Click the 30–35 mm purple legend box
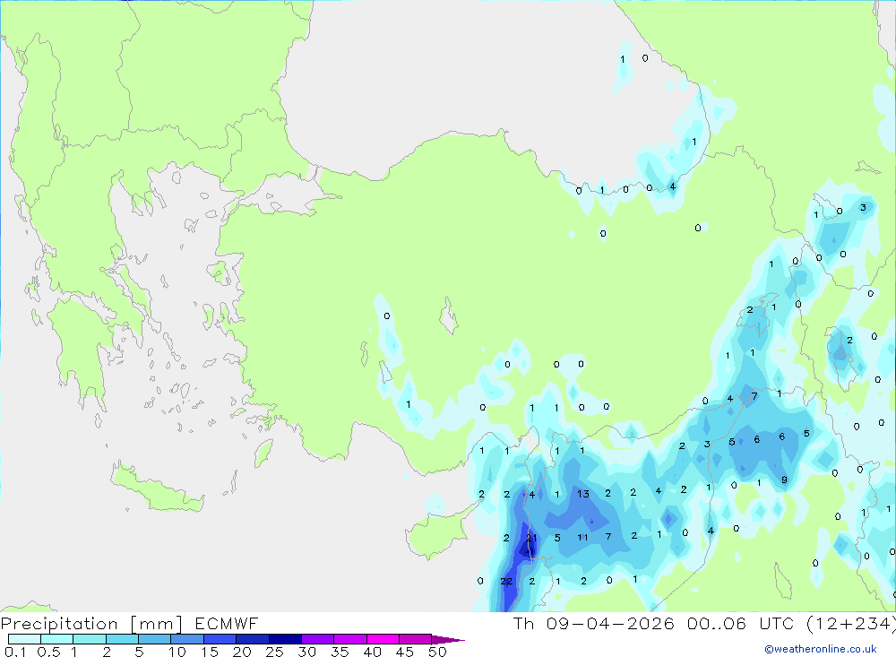896x657 pixels. [x=318, y=639]
